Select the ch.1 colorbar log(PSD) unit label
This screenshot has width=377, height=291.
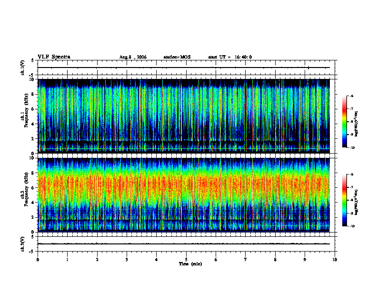coord(357,124)
